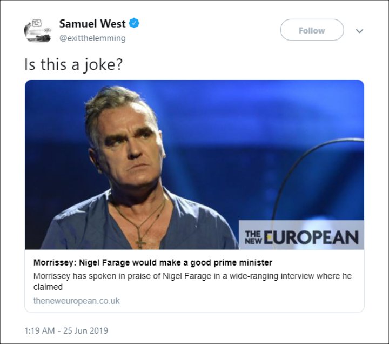Open Samuel West's profile avatar
The image size is (389, 344).
click(x=38, y=30)
